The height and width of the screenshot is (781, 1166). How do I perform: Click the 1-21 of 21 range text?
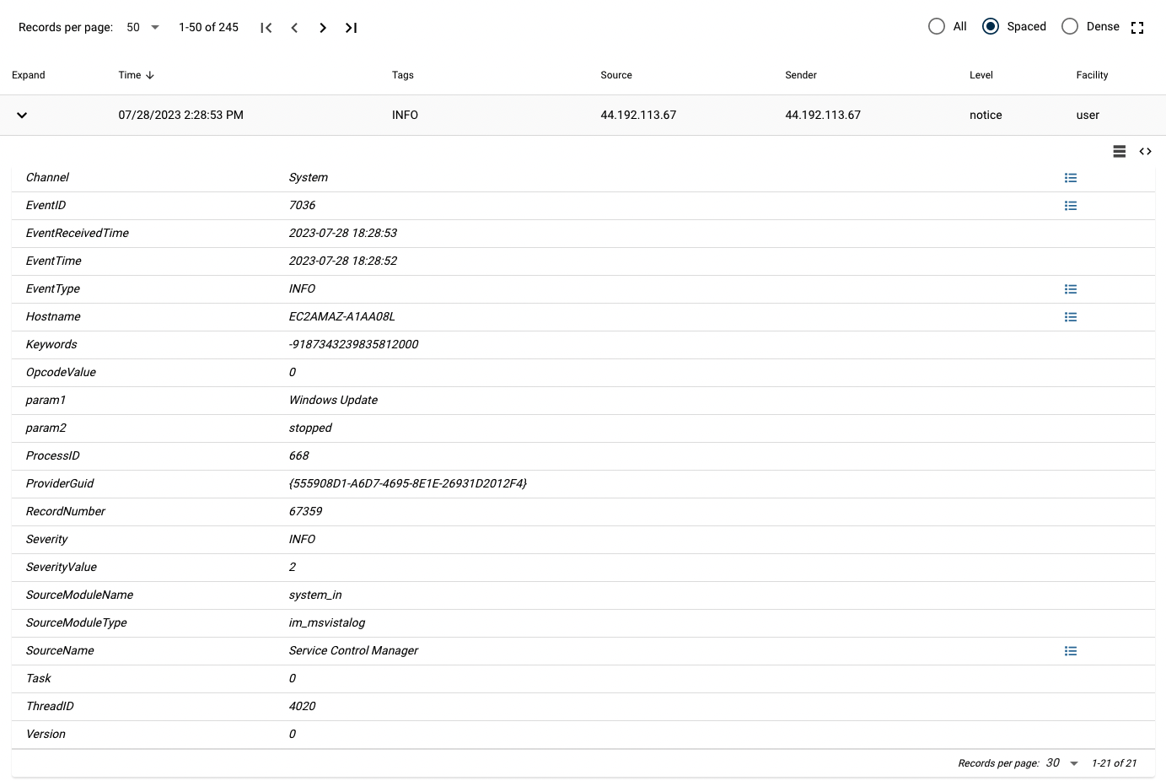1114,763
